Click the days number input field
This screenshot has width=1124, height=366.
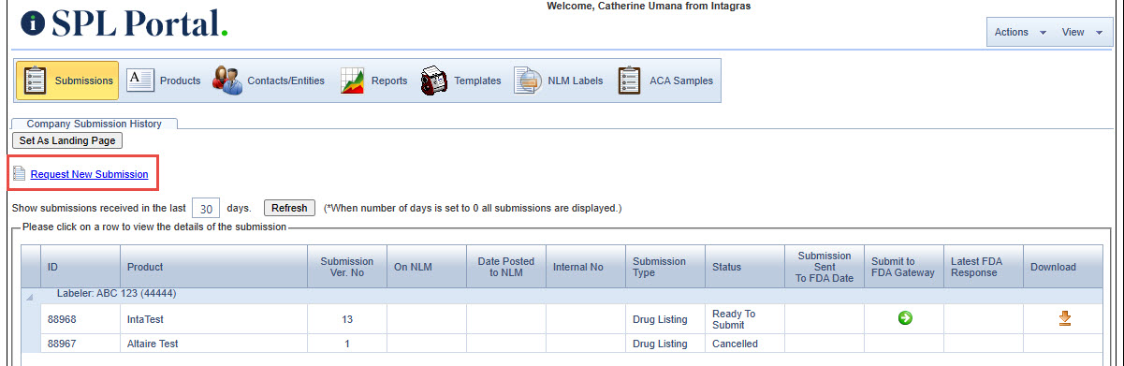[x=206, y=208]
